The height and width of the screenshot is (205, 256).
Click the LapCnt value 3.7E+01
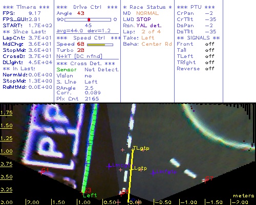pos(40,38)
